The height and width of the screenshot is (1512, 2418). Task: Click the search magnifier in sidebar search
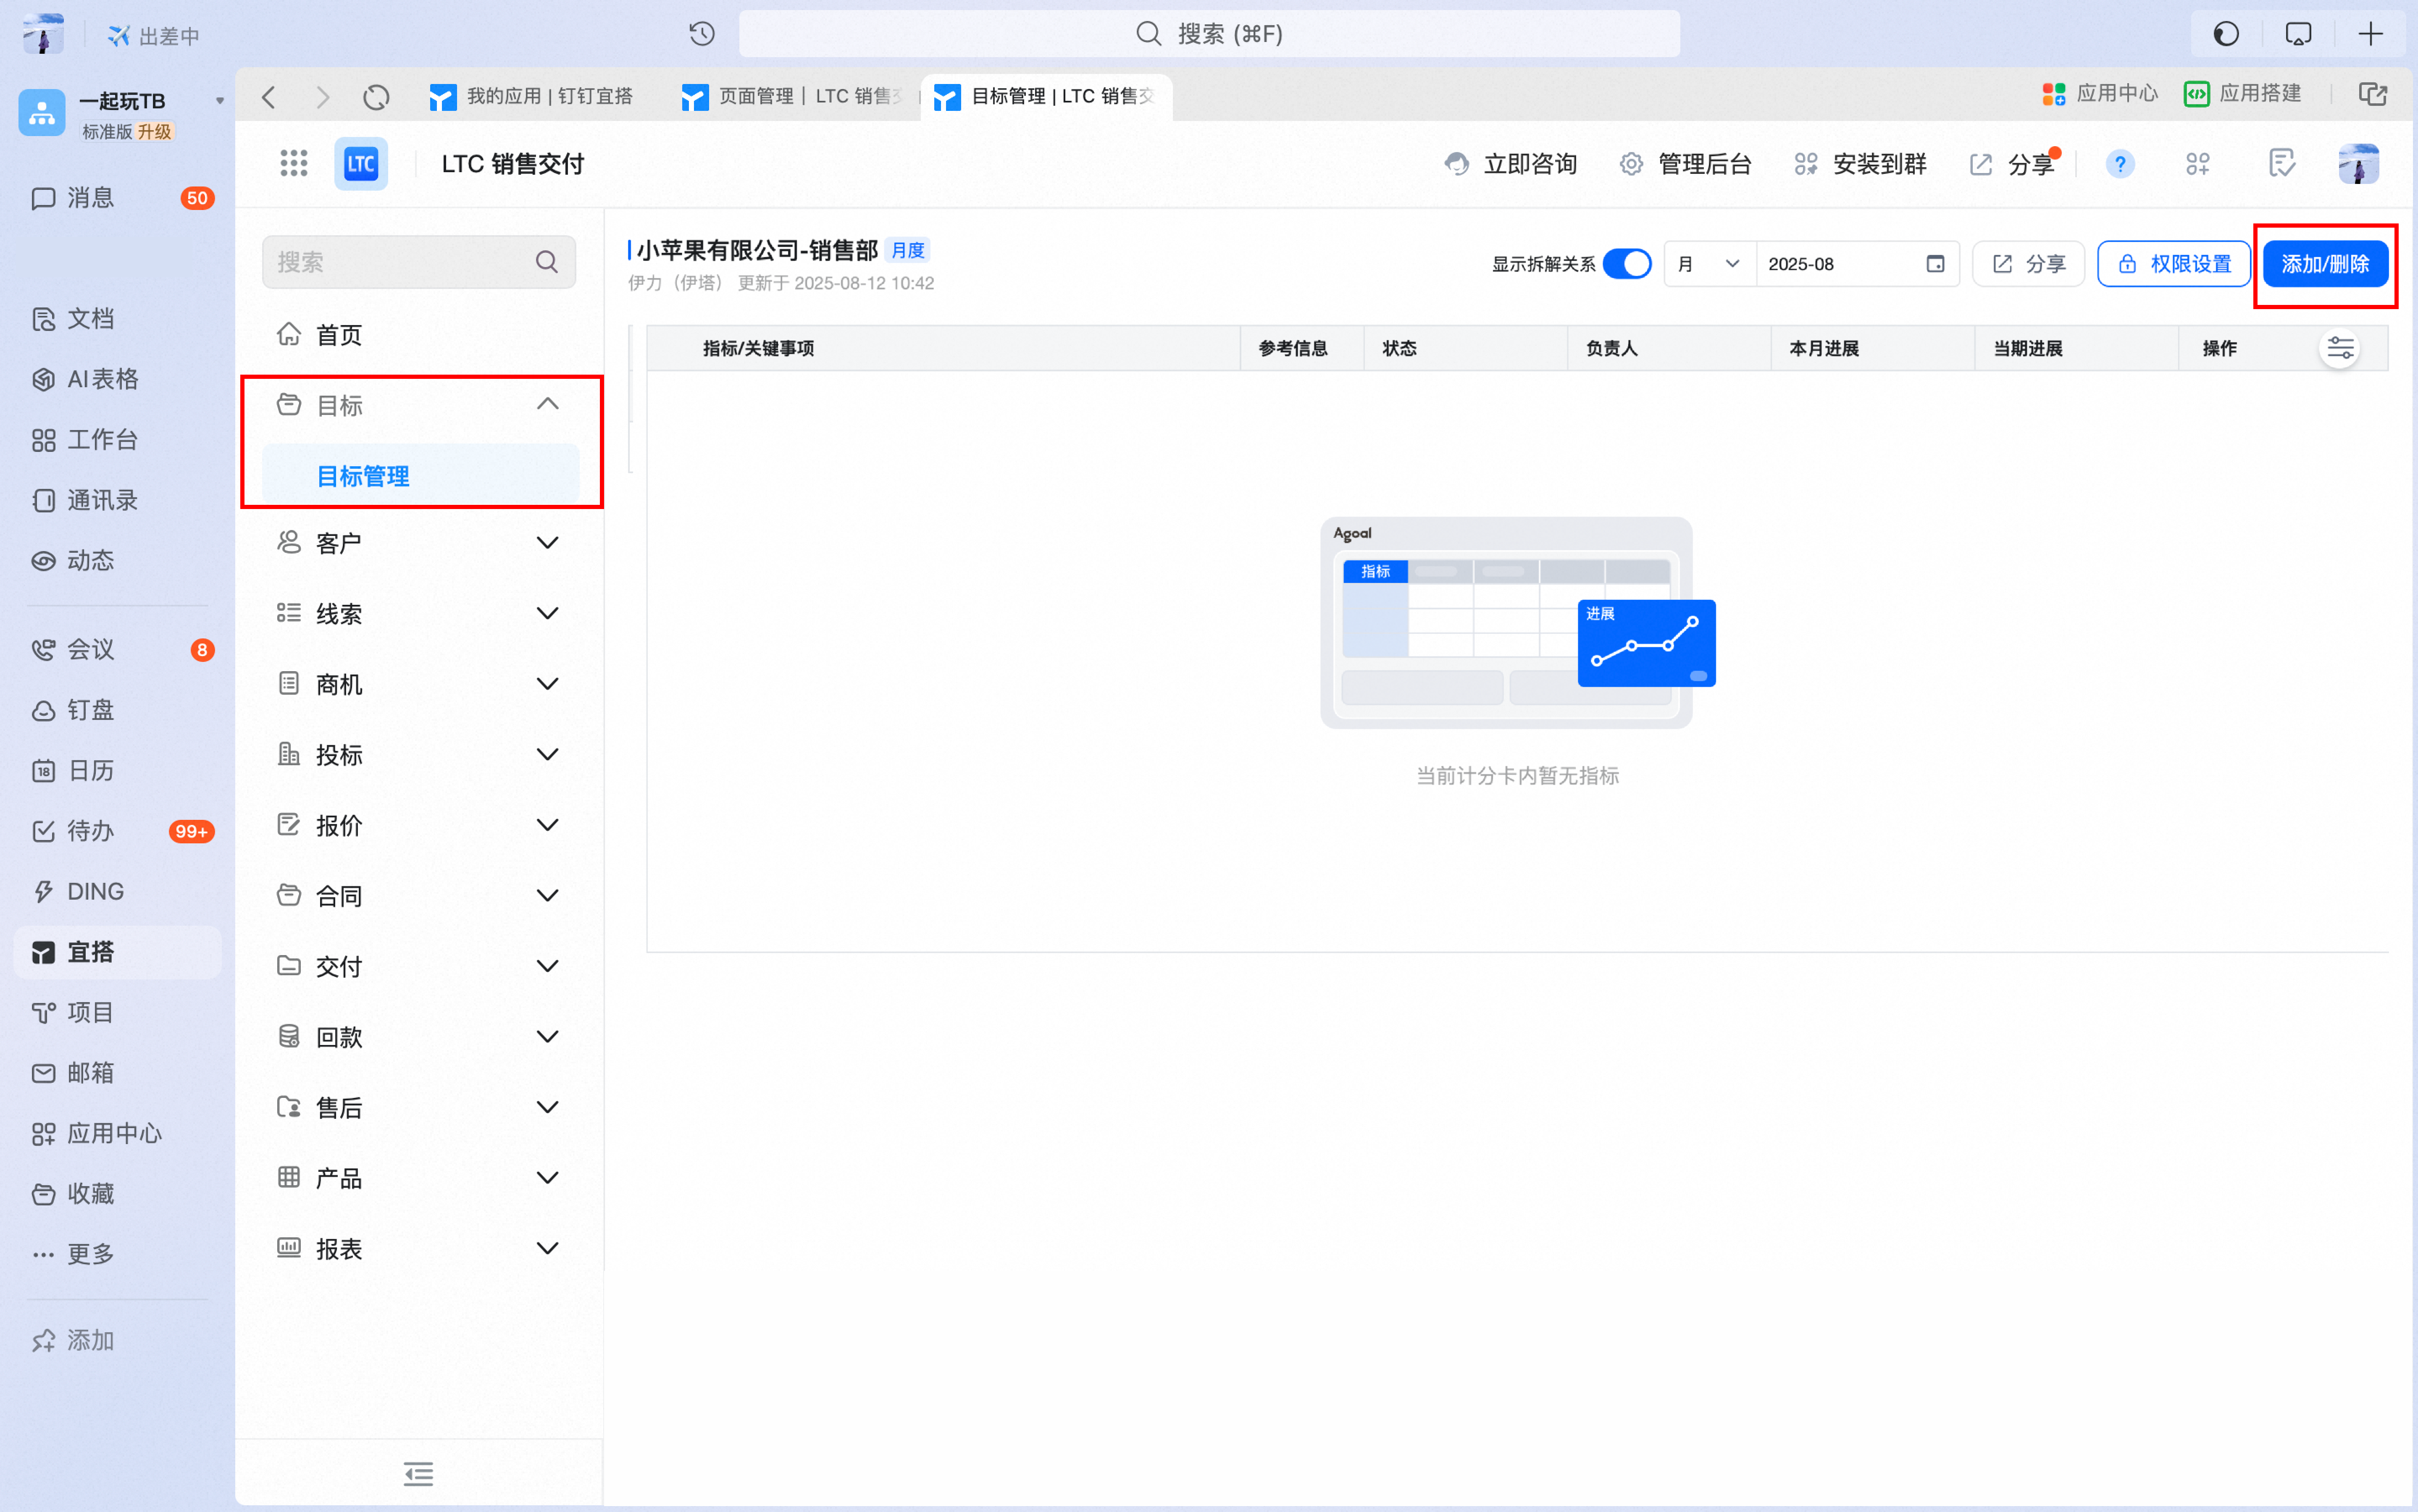(x=546, y=262)
